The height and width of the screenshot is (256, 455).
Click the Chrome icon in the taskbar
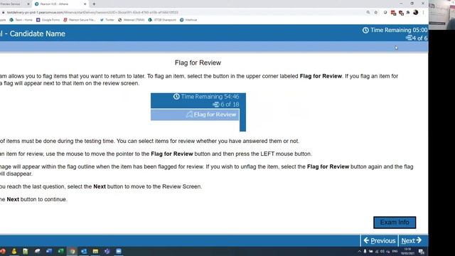pyautogui.click(x=73, y=251)
